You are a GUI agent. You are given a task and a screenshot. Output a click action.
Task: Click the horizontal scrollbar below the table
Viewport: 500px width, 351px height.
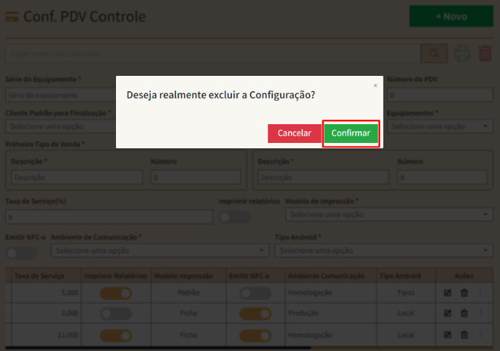(158, 348)
